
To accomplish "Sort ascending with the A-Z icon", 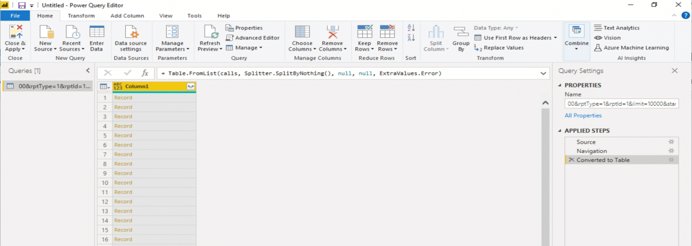I will [x=411, y=28].
